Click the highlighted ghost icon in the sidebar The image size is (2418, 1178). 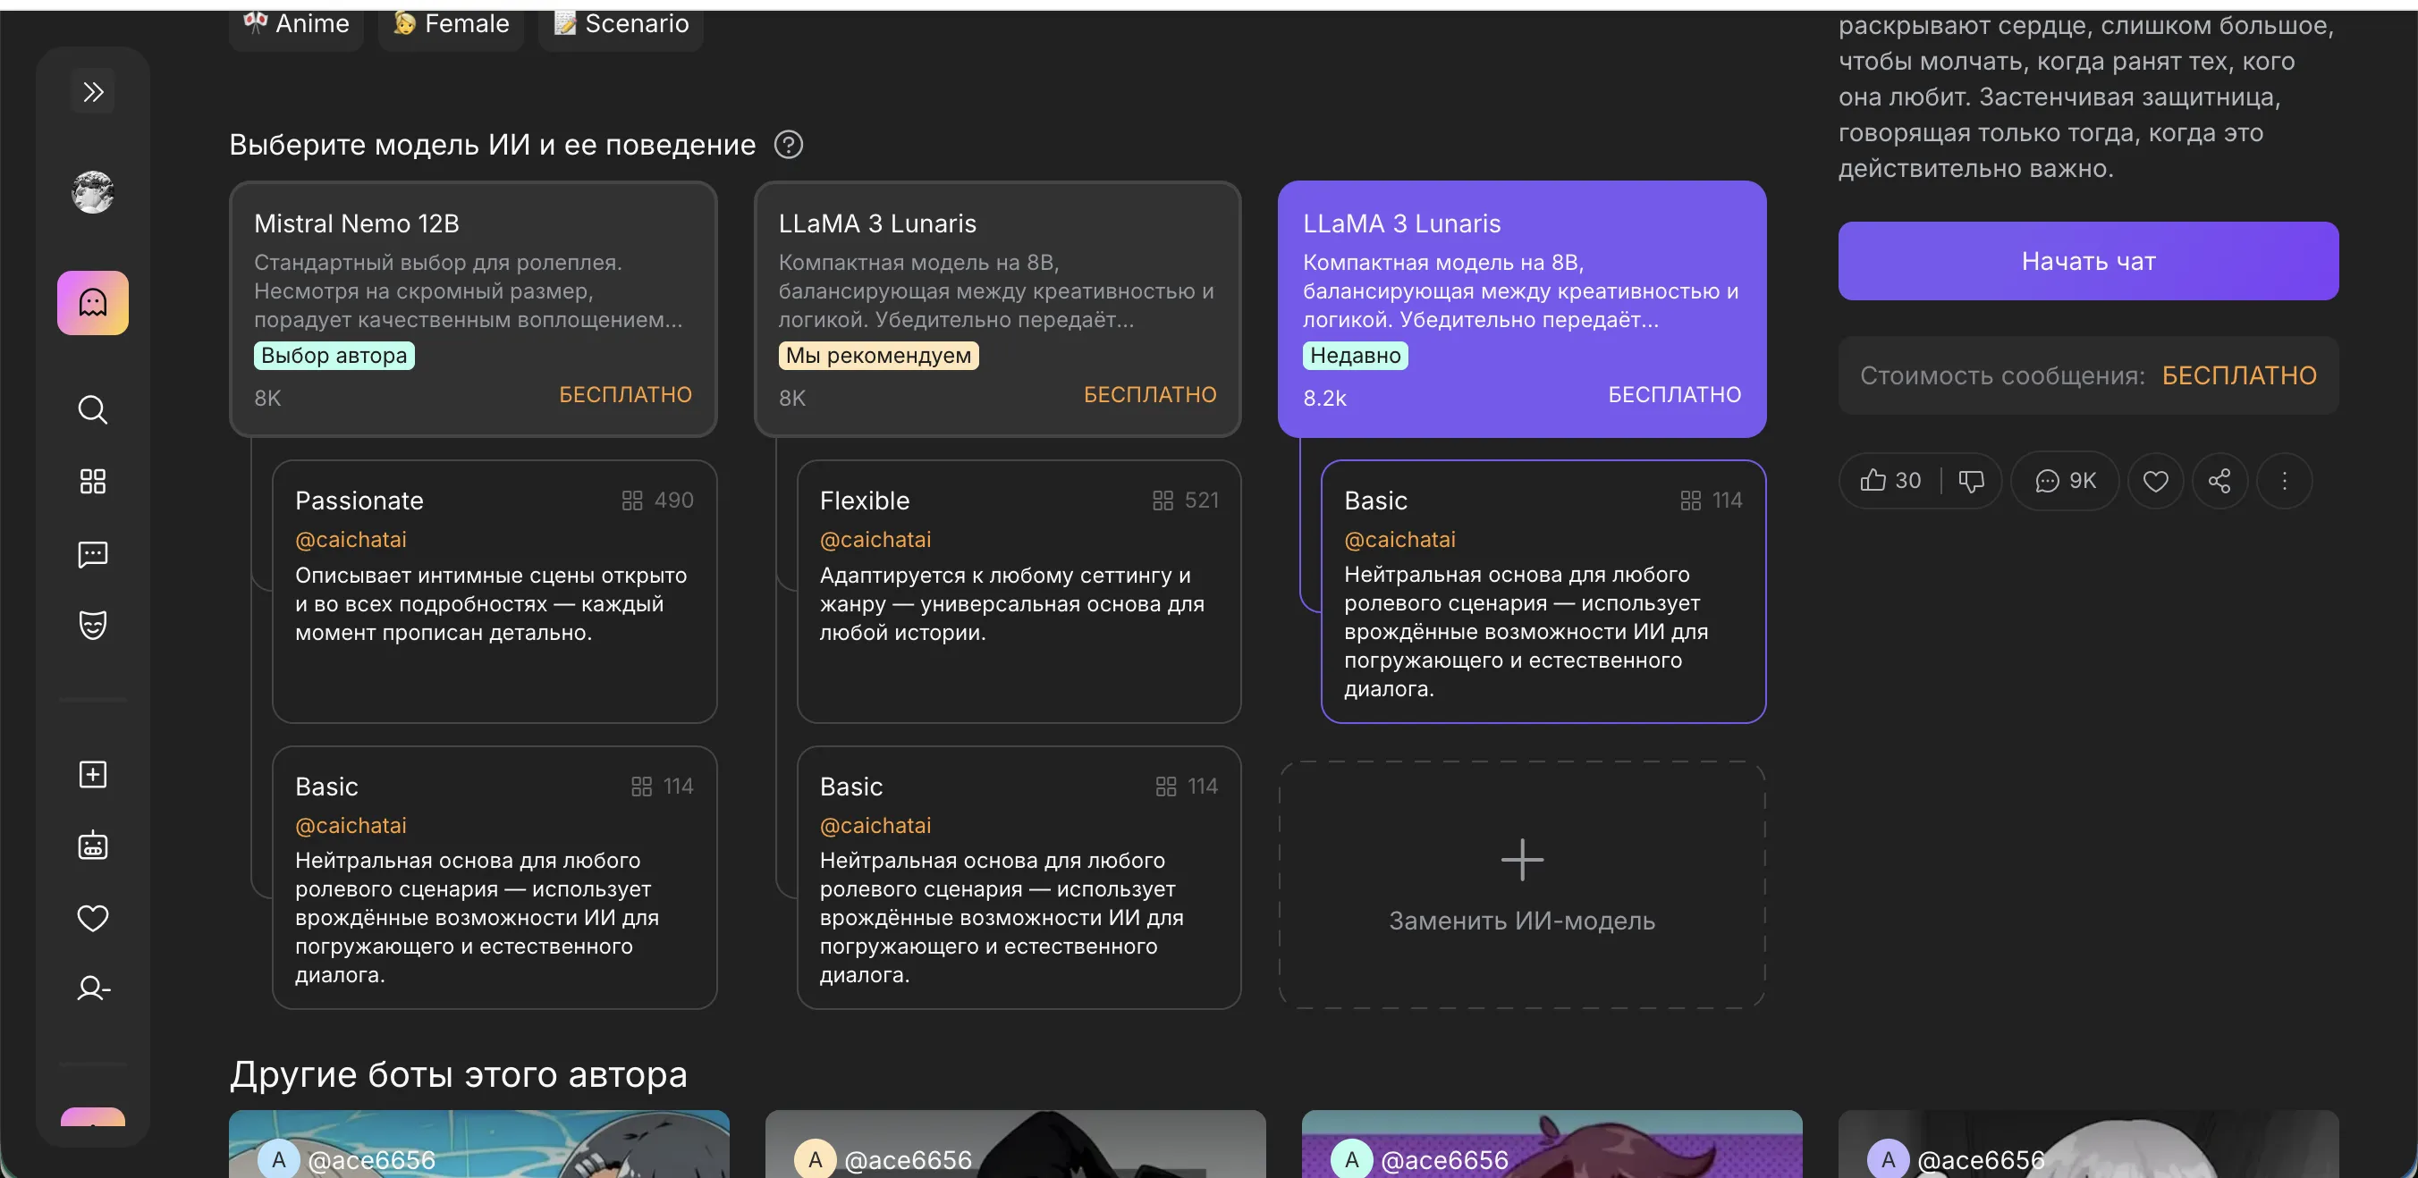(x=93, y=303)
